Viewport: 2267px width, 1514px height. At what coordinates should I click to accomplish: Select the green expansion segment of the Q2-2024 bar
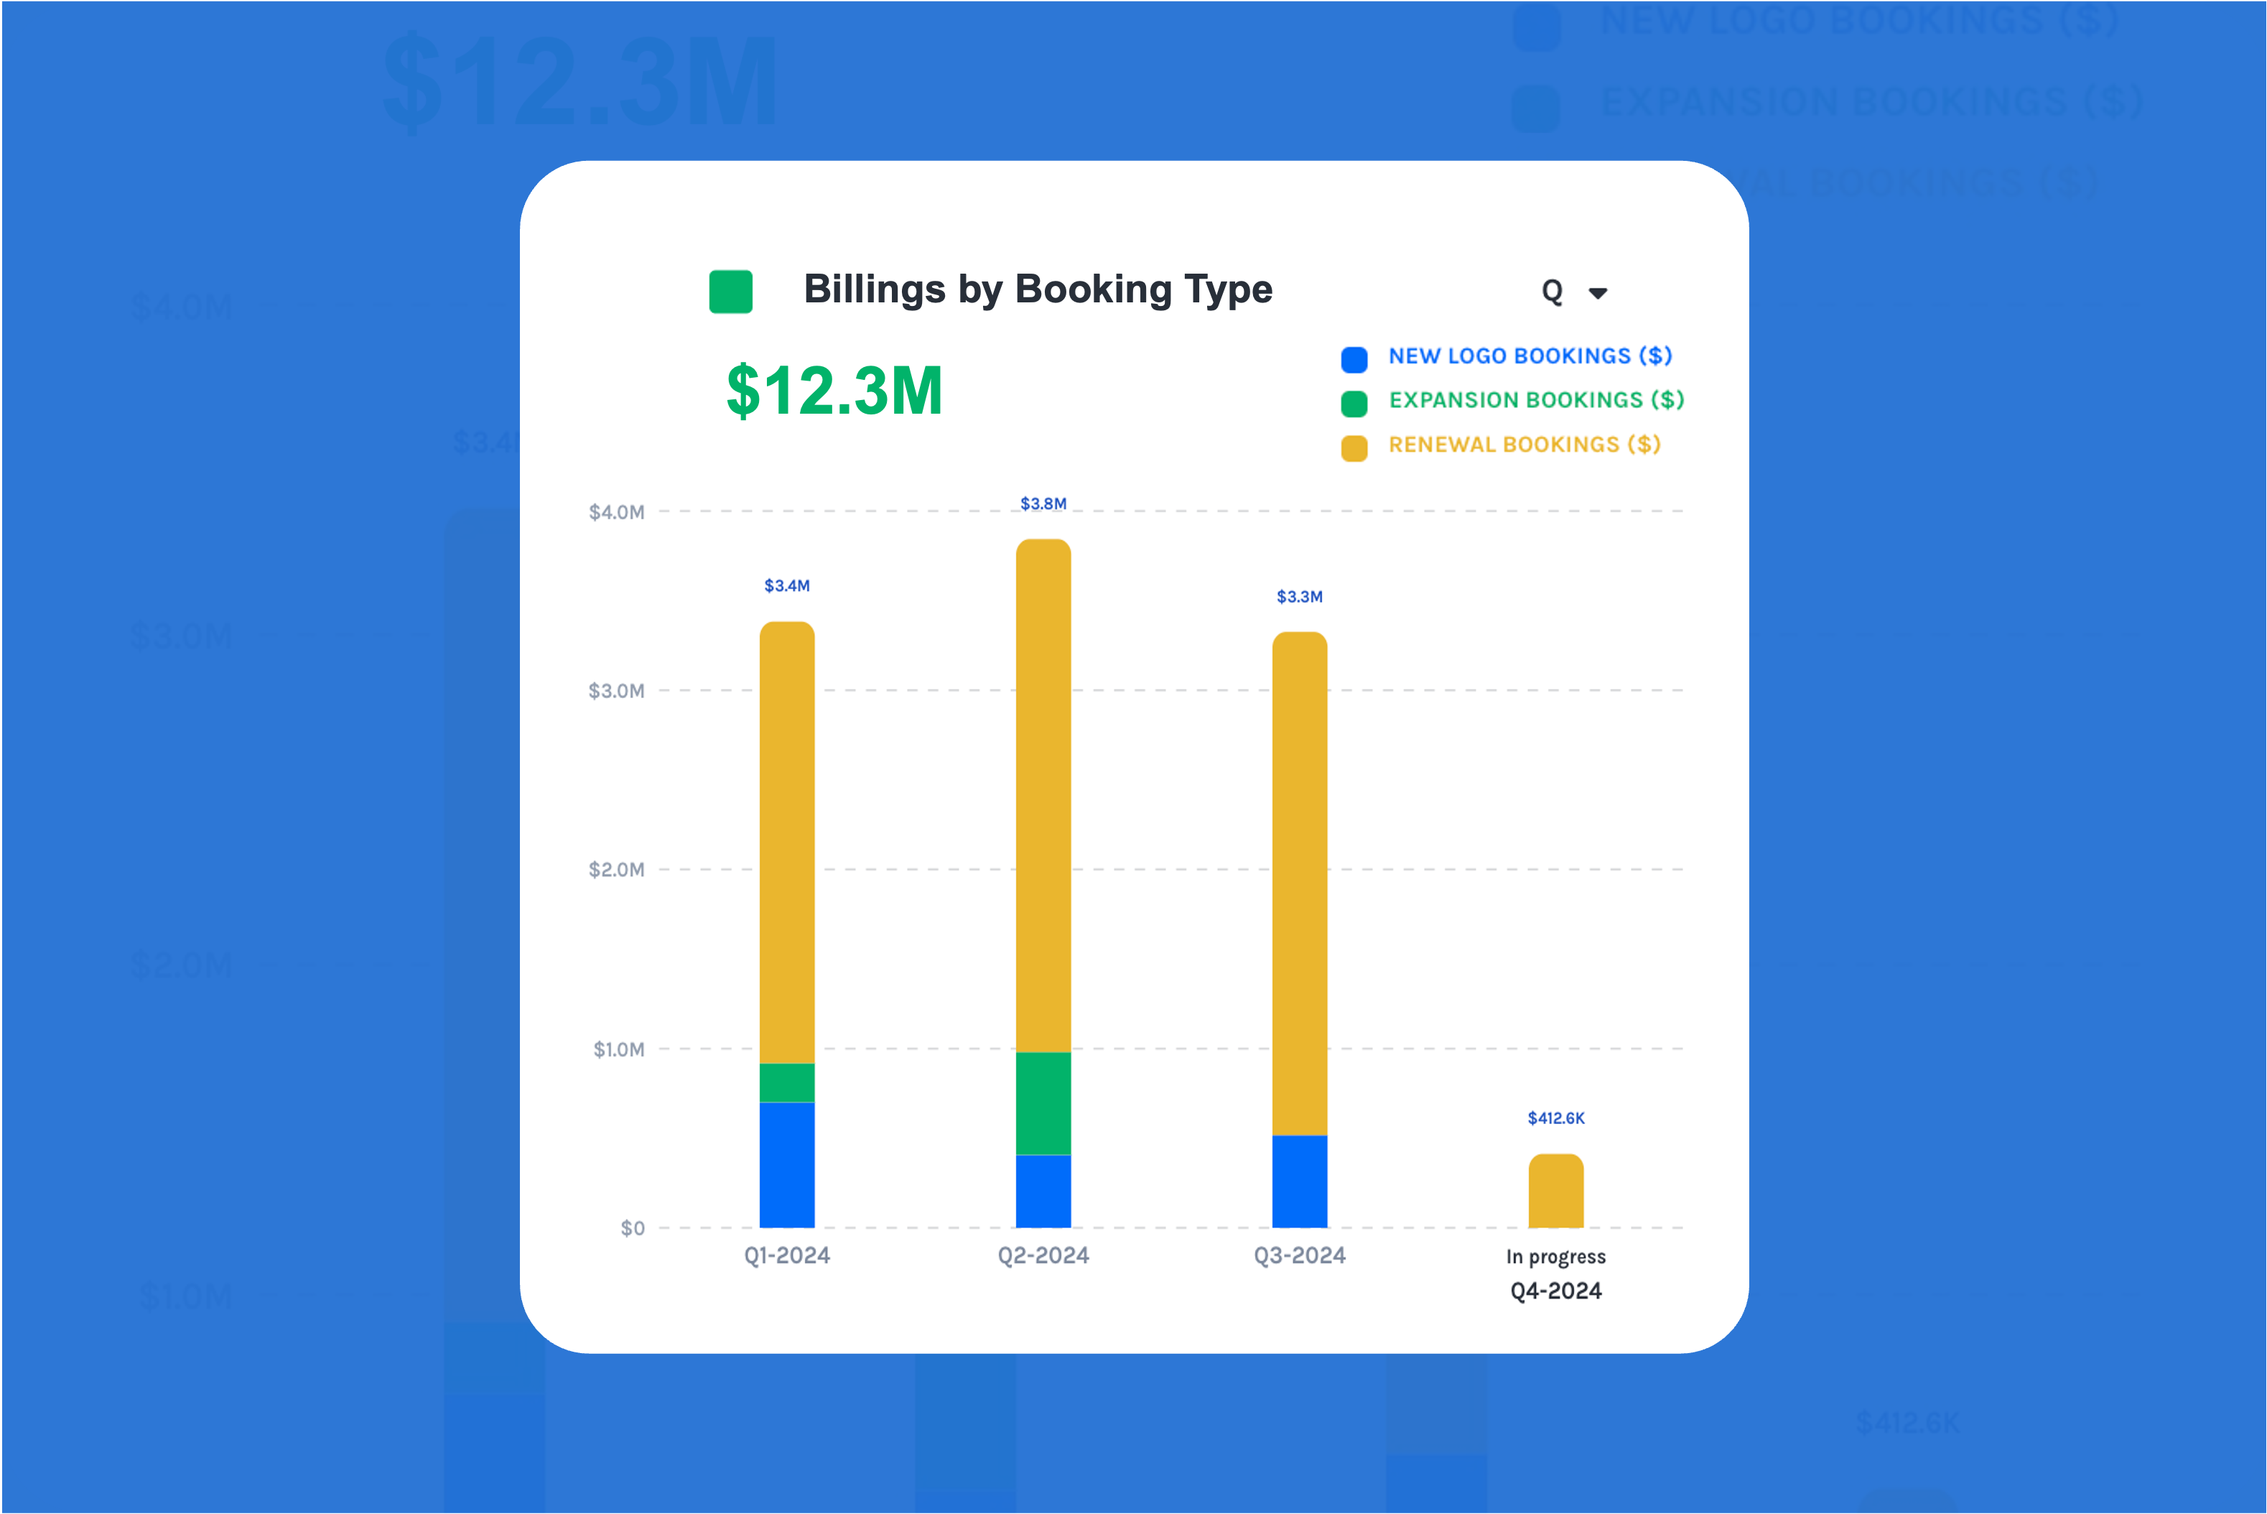click(x=1043, y=1102)
